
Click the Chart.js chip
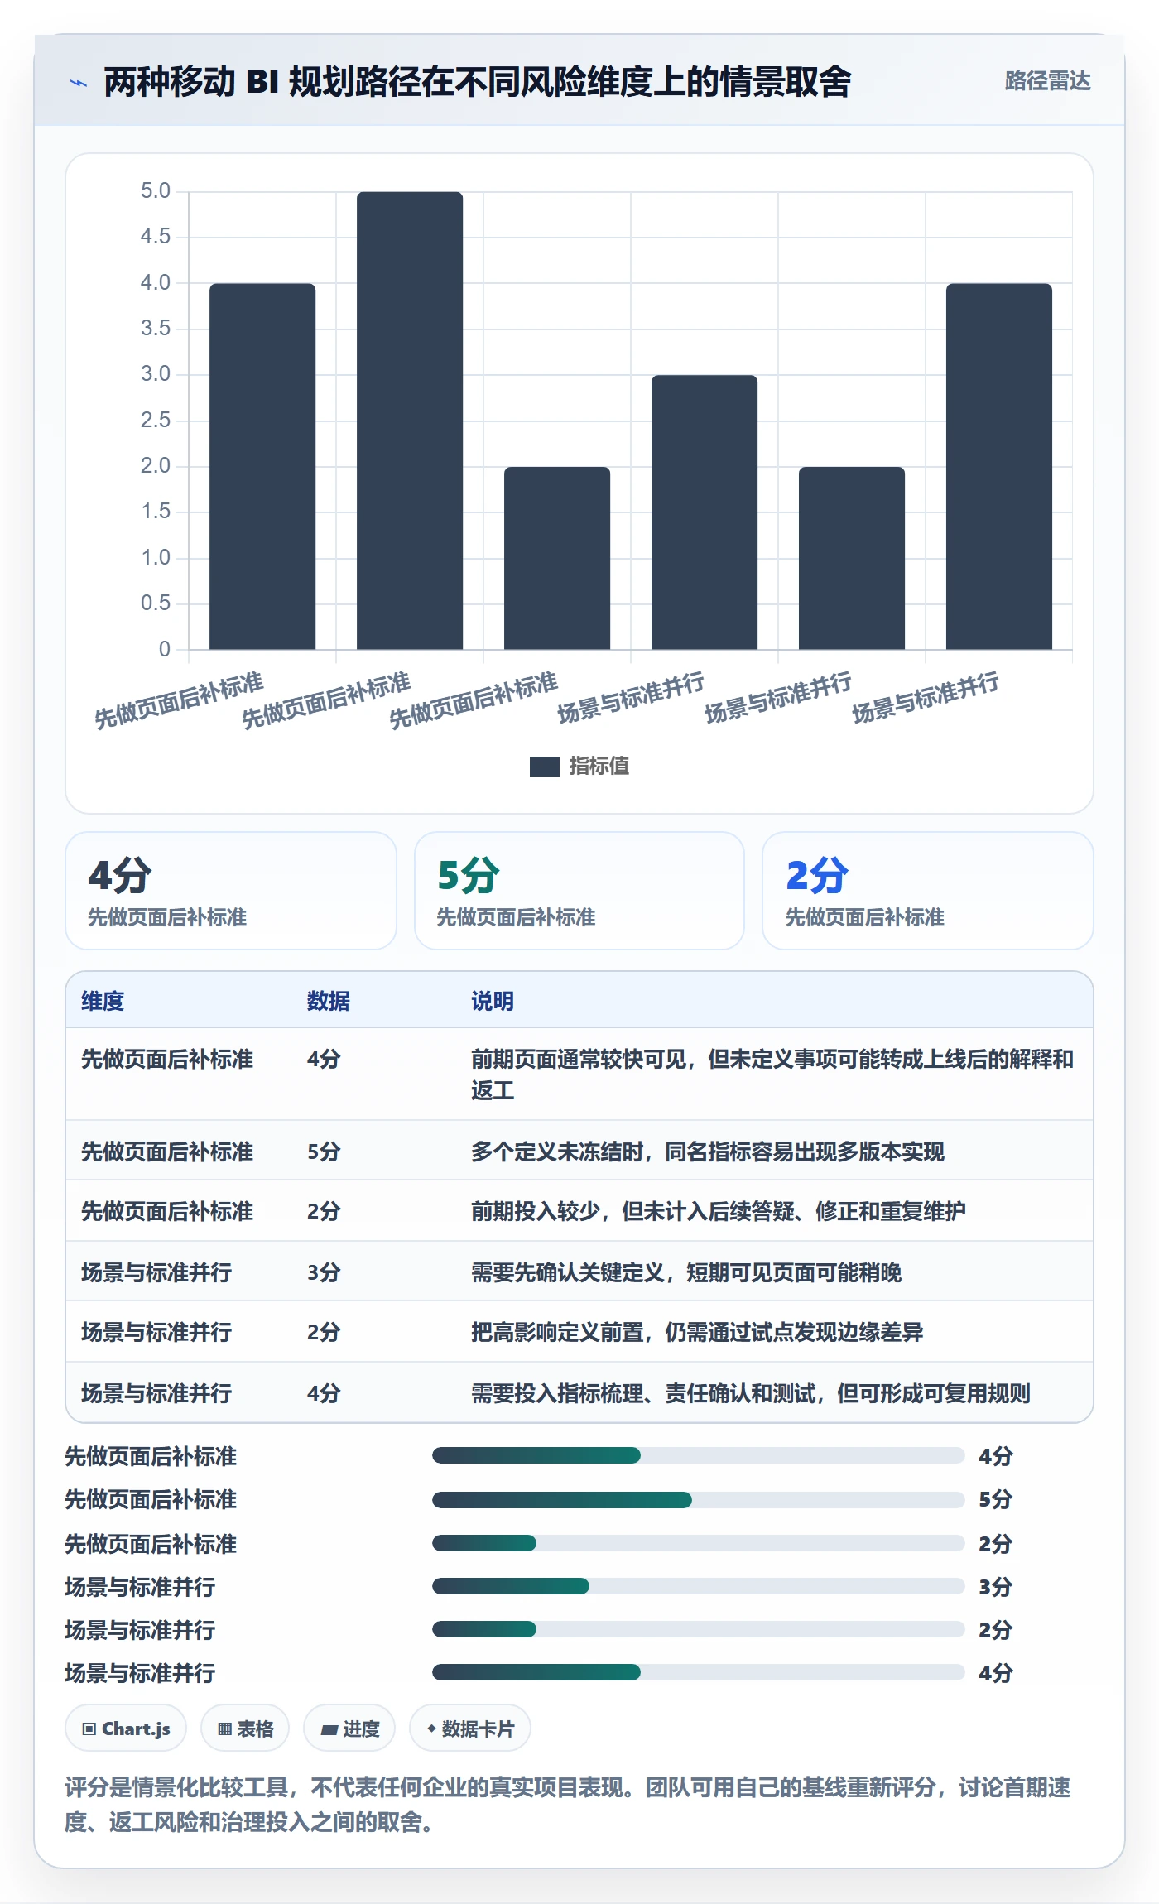126,1729
